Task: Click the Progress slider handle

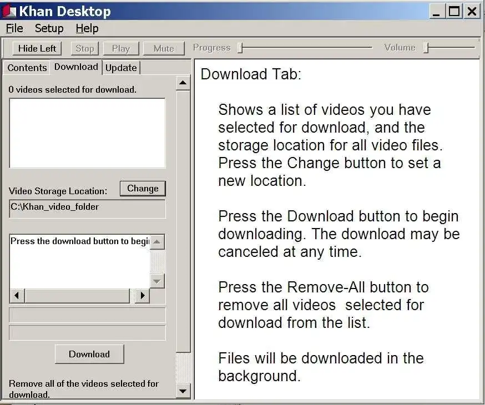Action: (240, 48)
